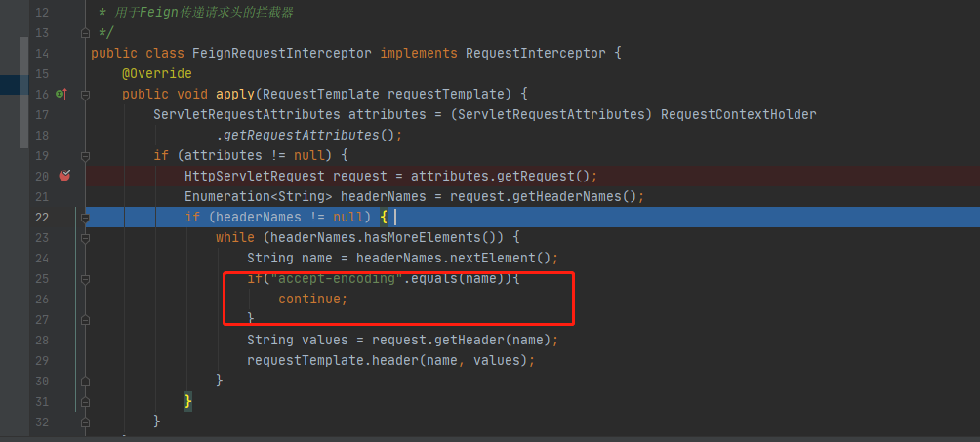Click the continue keyword on line 26

[309, 300]
